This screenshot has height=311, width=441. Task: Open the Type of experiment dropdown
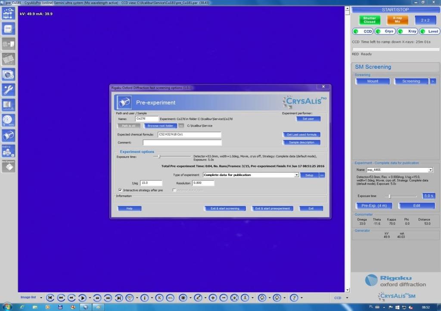point(296,175)
